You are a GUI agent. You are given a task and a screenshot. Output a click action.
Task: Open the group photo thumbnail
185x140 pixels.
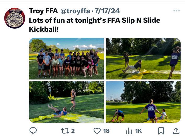[x=66, y=58]
